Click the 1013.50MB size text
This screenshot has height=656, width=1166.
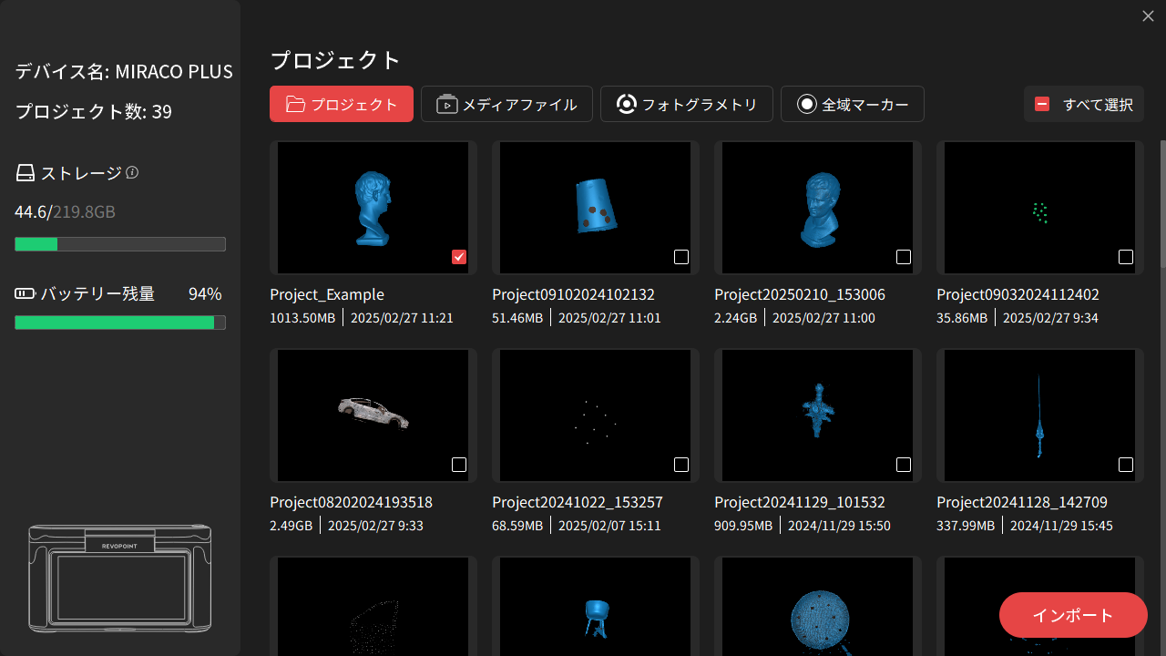[302, 318]
